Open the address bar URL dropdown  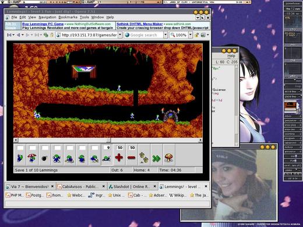(120, 35)
